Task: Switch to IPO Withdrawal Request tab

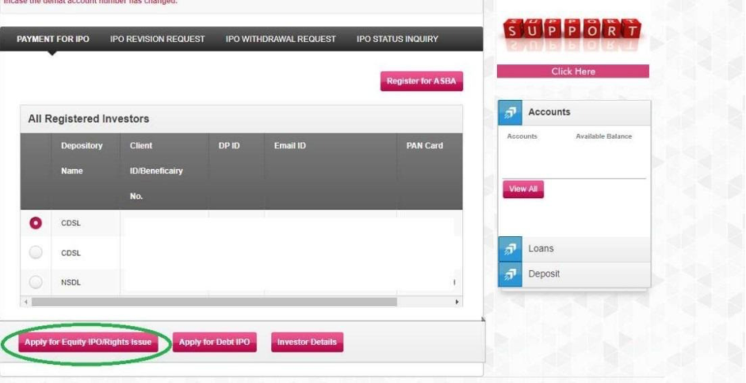Action: click(x=281, y=39)
